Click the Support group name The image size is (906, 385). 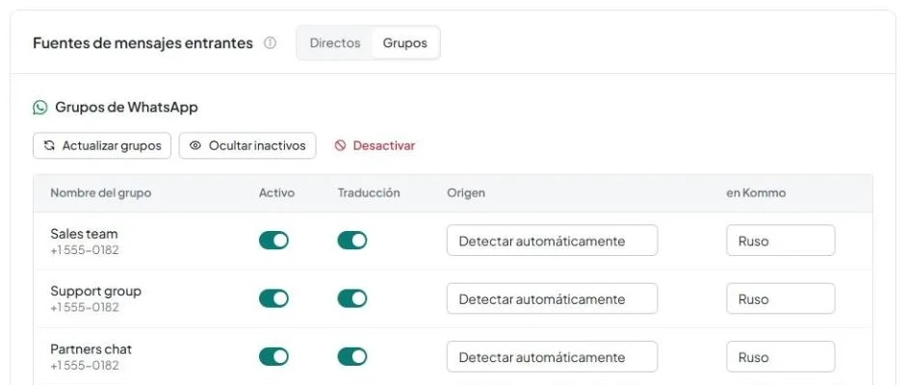coord(95,292)
